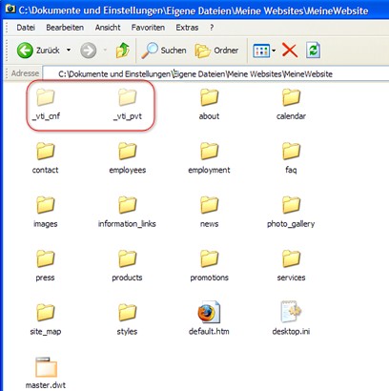
Task: Select the default.htm Firefox file icon
Action: coord(209,312)
